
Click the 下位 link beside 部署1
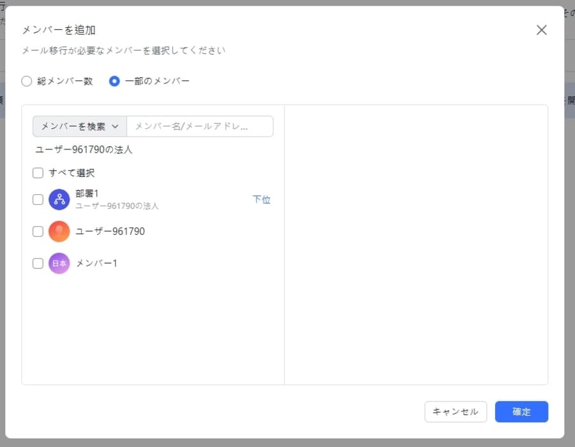tap(261, 199)
